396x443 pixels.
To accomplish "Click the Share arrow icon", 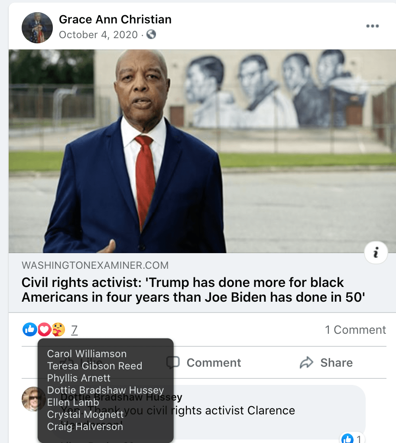I will point(306,362).
